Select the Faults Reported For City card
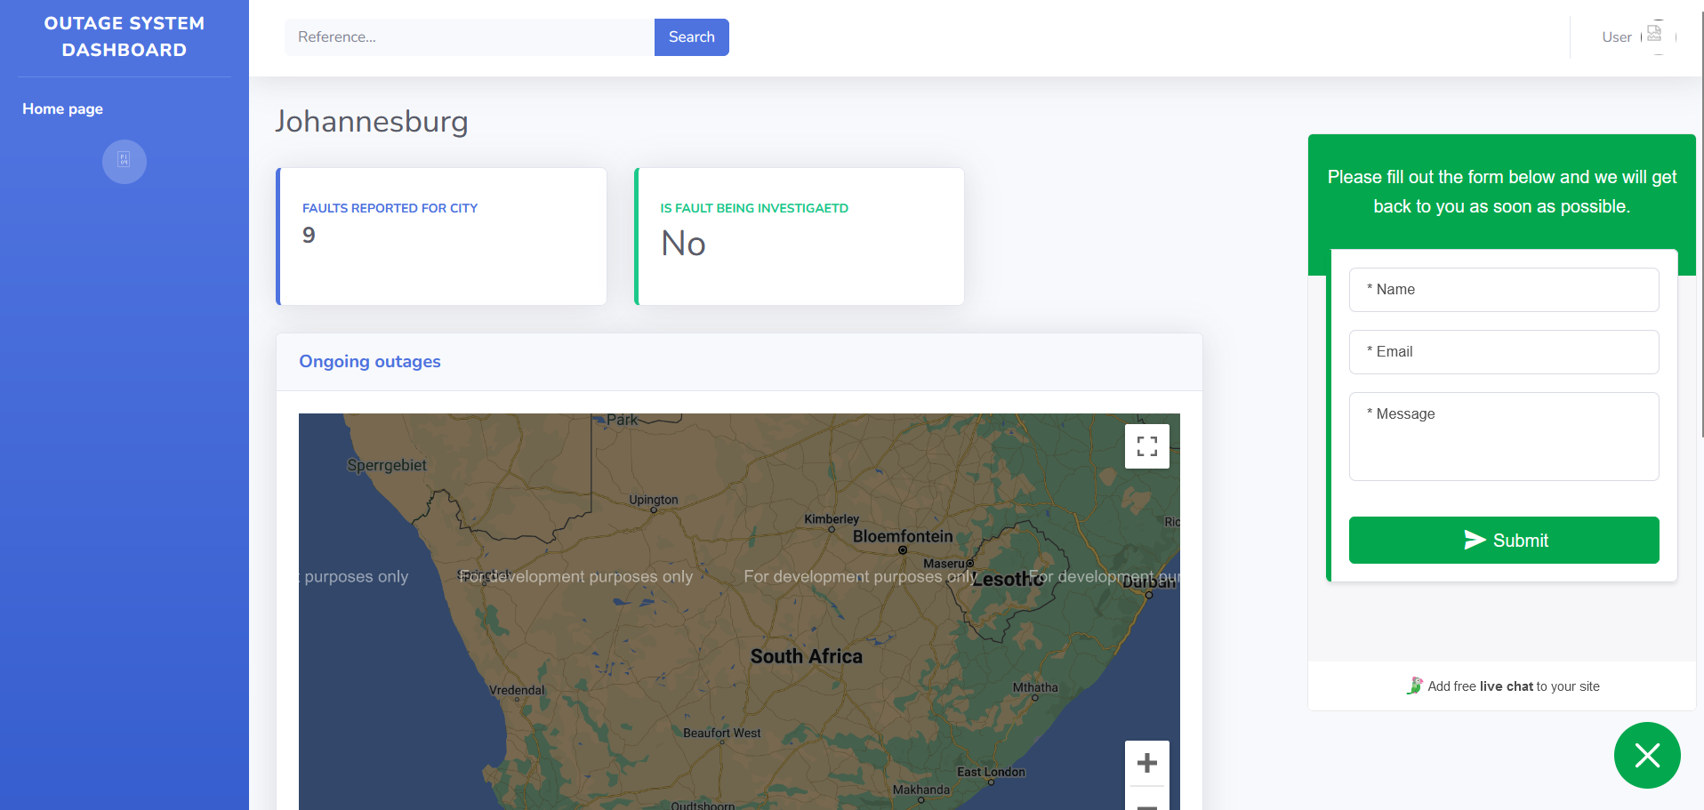The image size is (1704, 810). (442, 236)
